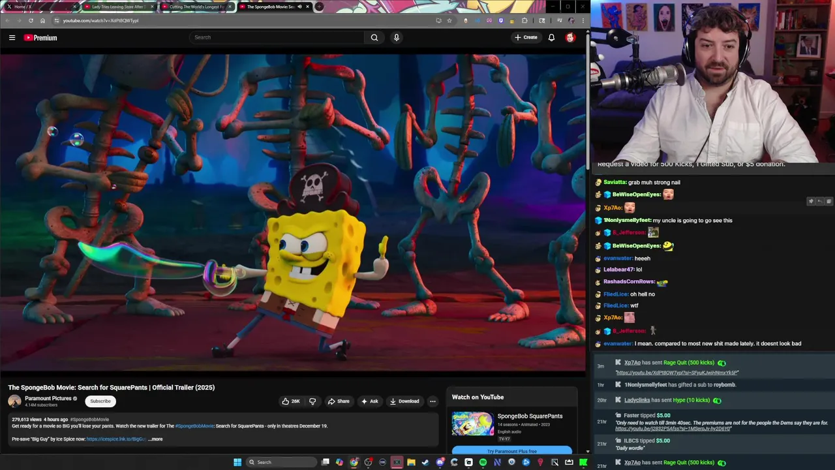The height and width of the screenshot is (470, 835).
Task: Dislike the video with thumbs down
Action: point(312,401)
